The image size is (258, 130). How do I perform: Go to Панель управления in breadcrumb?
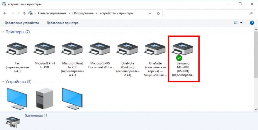(52, 13)
